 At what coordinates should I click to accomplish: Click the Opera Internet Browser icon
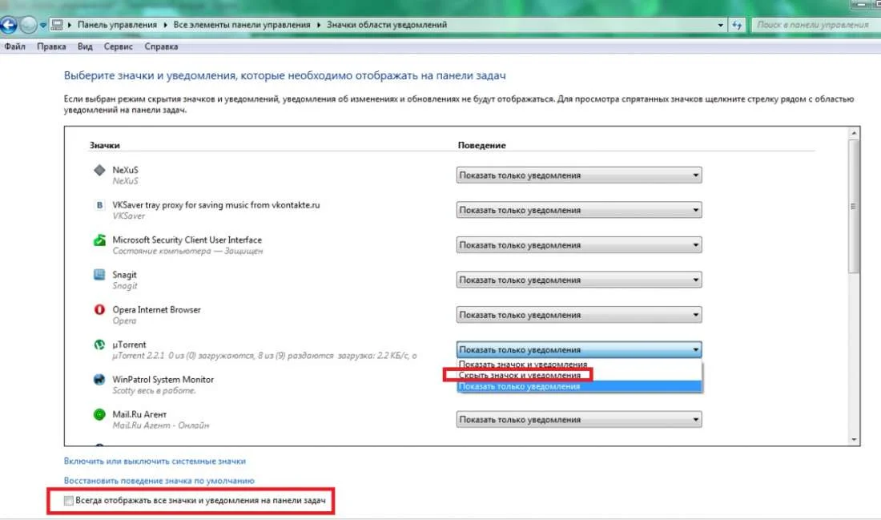(x=99, y=310)
